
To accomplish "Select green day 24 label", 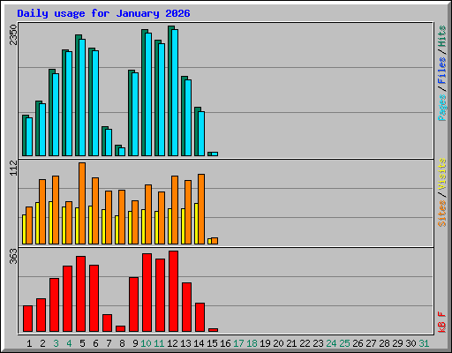I will click(331, 343).
